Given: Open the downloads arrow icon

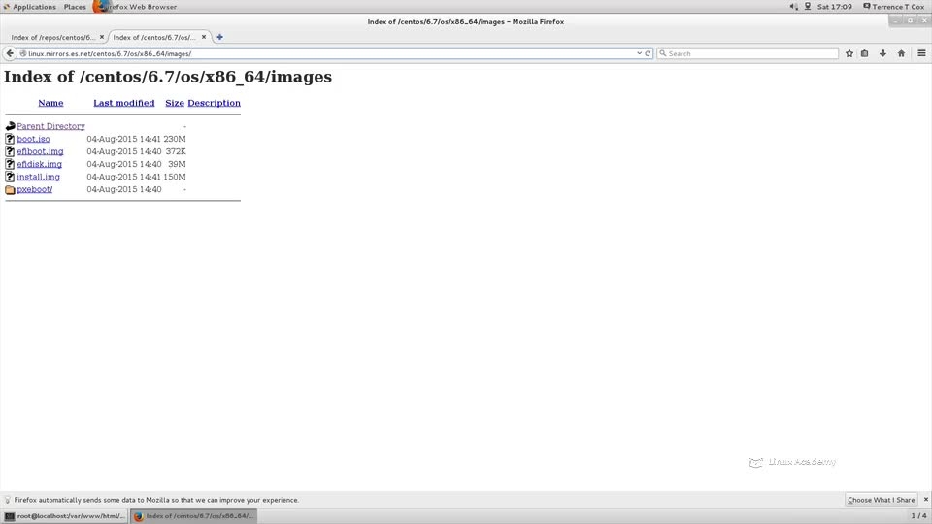Looking at the screenshot, I should pyautogui.click(x=882, y=53).
